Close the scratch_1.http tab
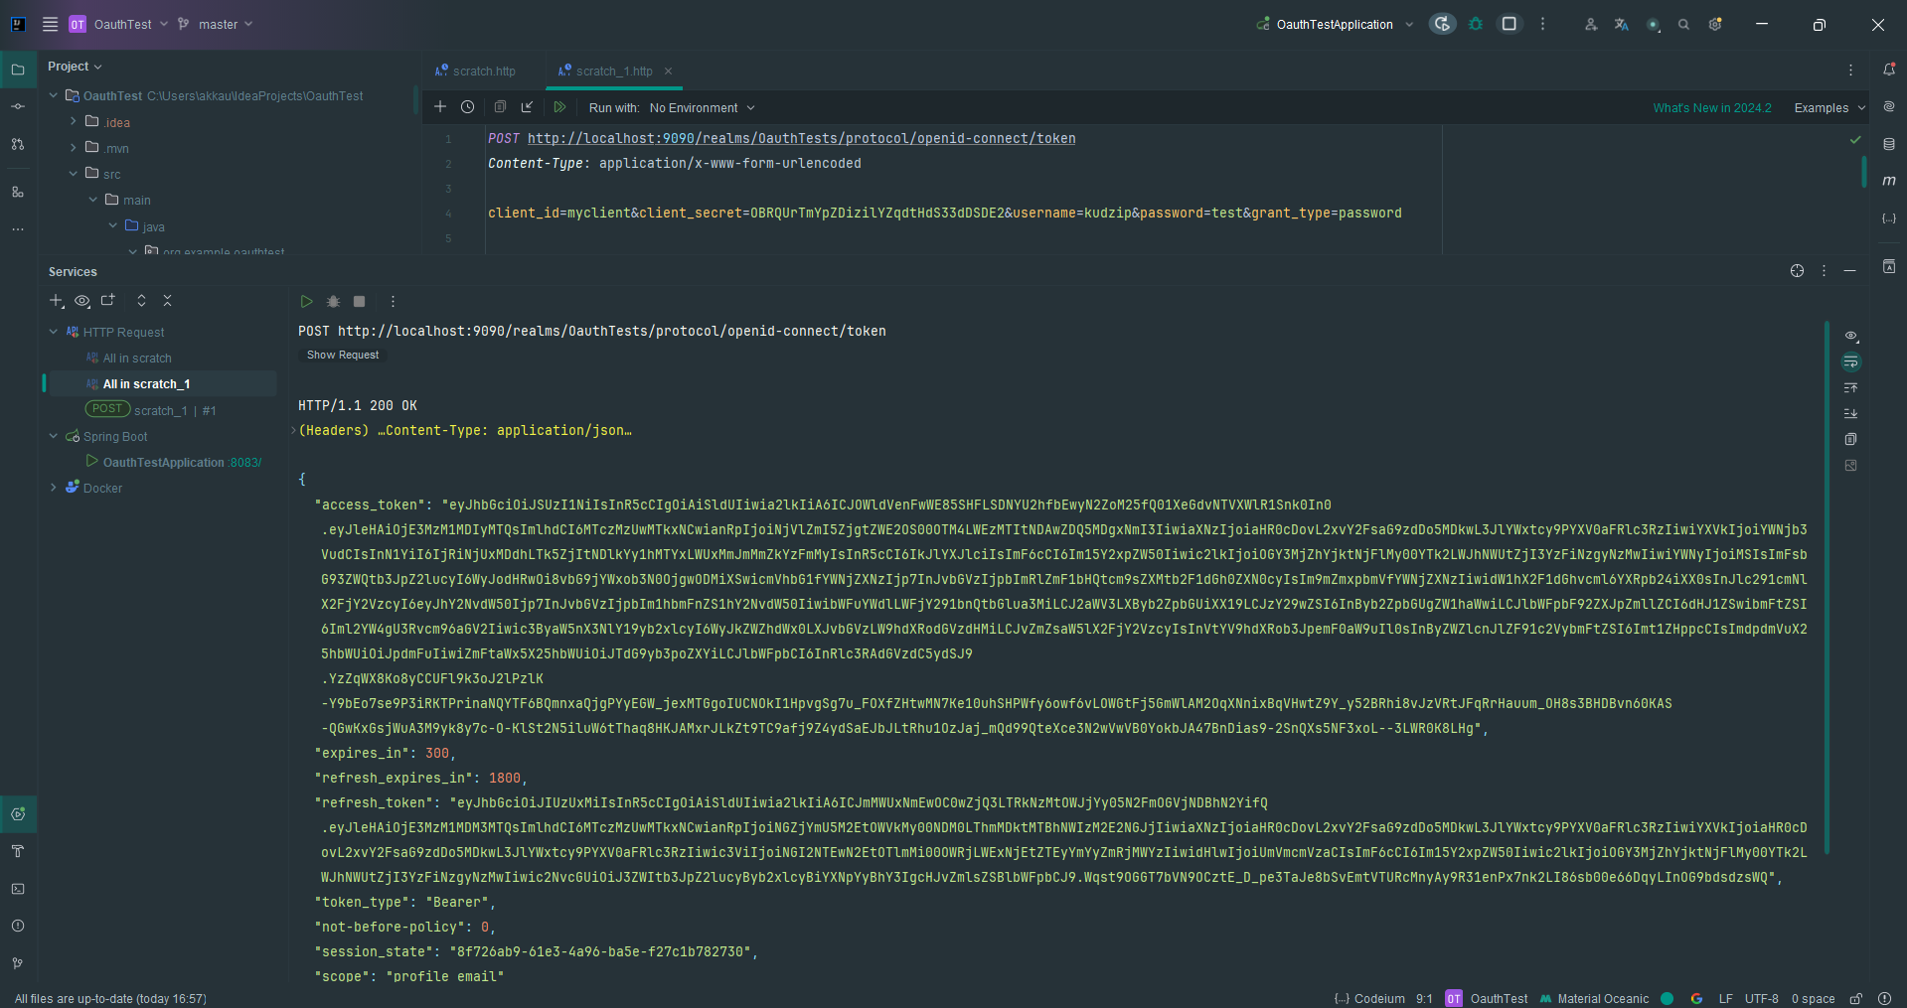The width and height of the screenshot is (1907, 1008). 669,71
